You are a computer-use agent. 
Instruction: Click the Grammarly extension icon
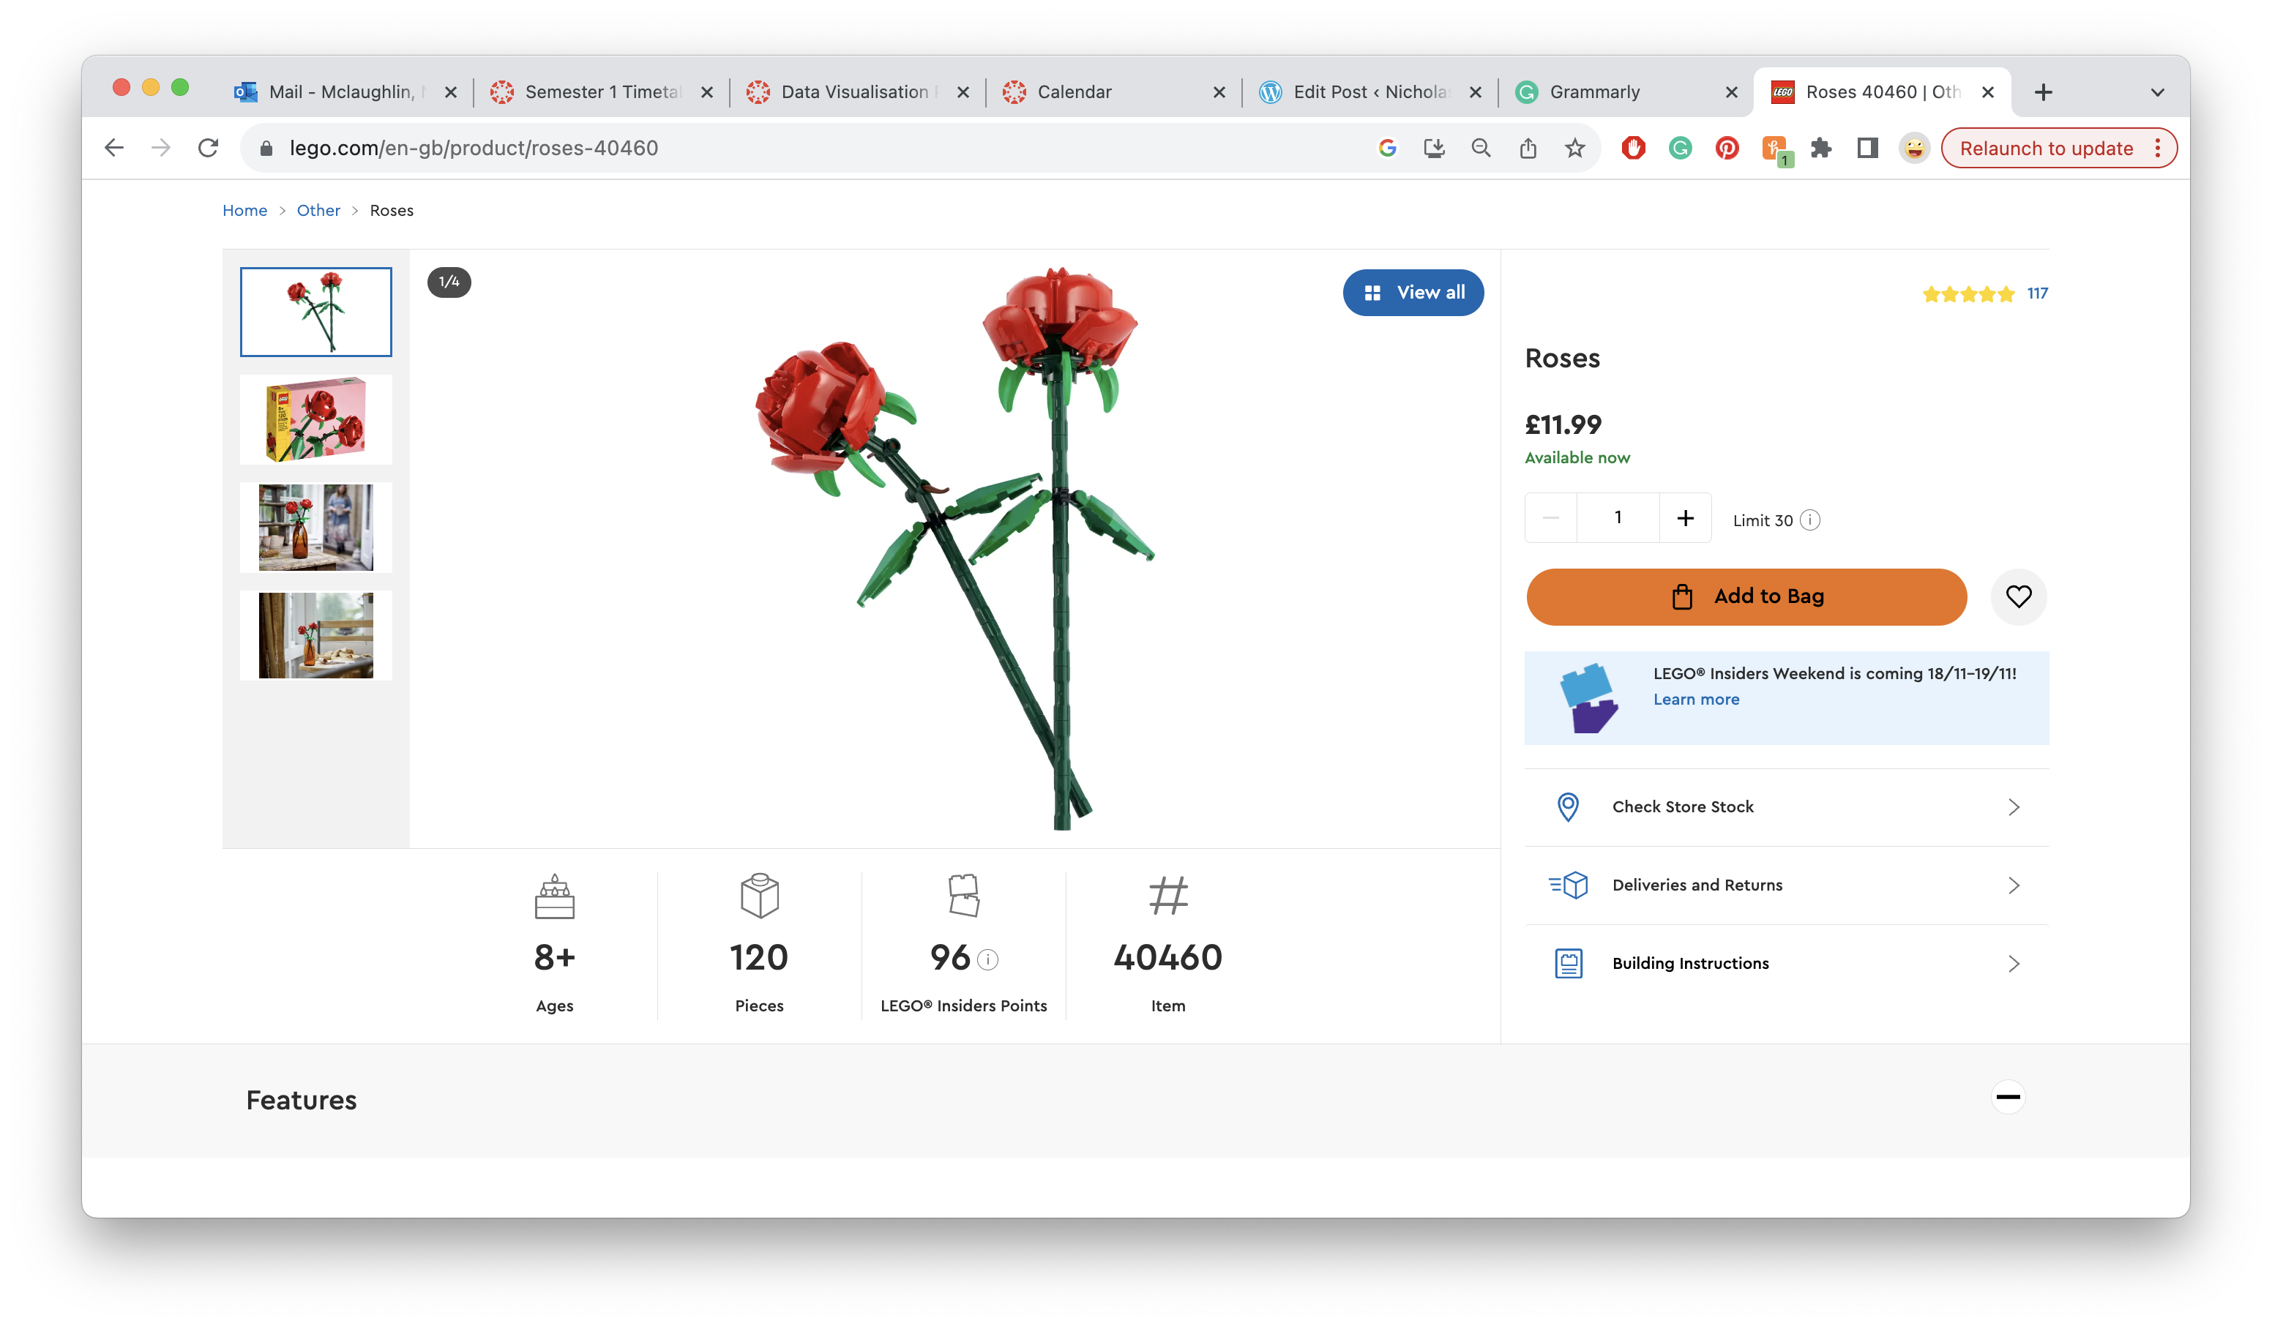click(1680, 148)
